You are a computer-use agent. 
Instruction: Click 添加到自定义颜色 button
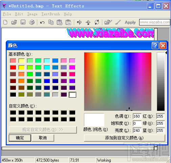(x=124, y=138)
